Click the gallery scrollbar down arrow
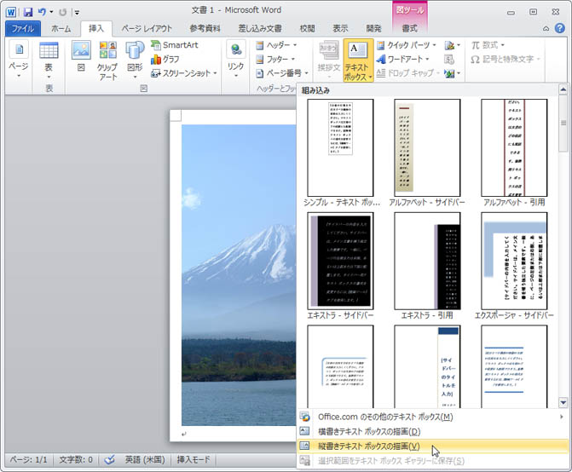The image size is (572, 472). point(563,402)
